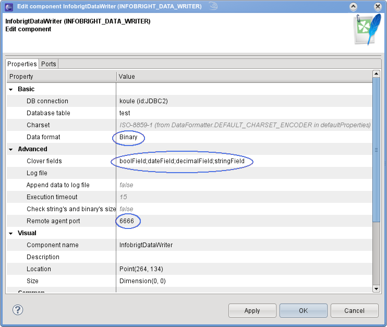Click scrollbar down arrow in properties table
The width and height of the screenshot is (387, 327).
point(376,289)
